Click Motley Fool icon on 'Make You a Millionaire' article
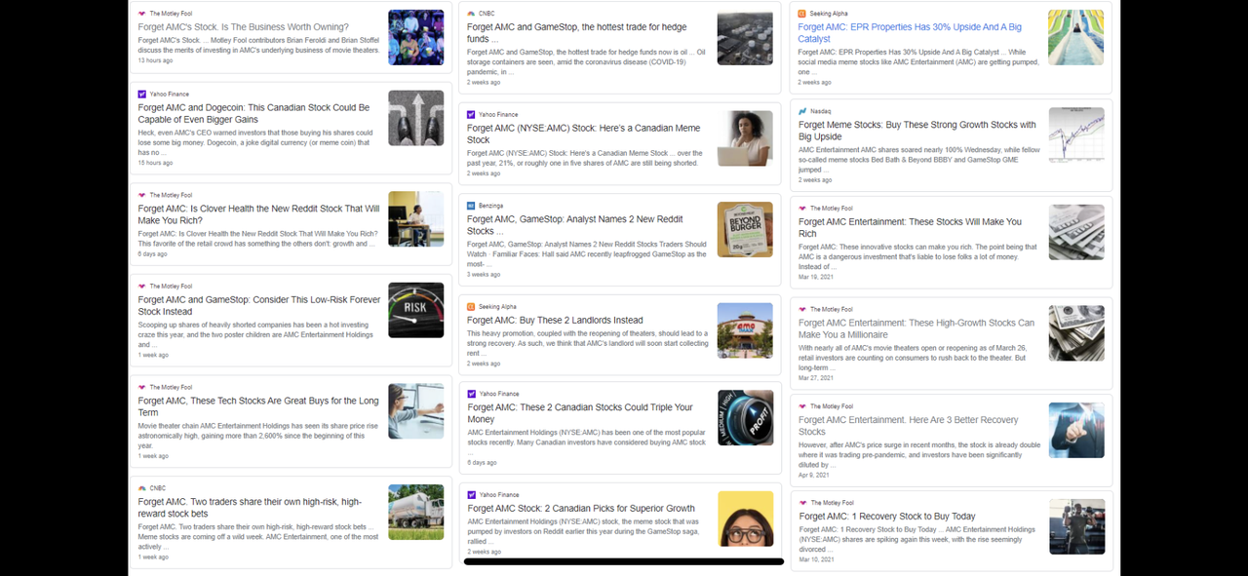 [802, 309]
